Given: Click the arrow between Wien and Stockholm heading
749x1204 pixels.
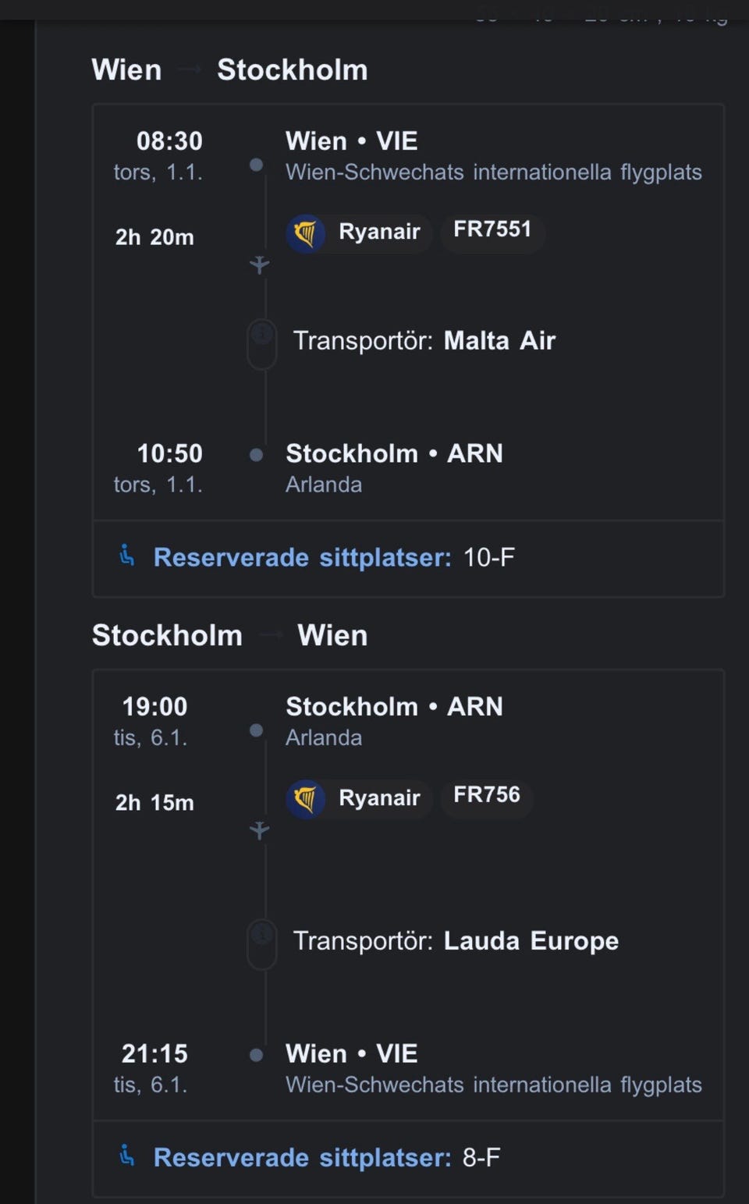Looking at the screenshot, I should tap(190, 70).
